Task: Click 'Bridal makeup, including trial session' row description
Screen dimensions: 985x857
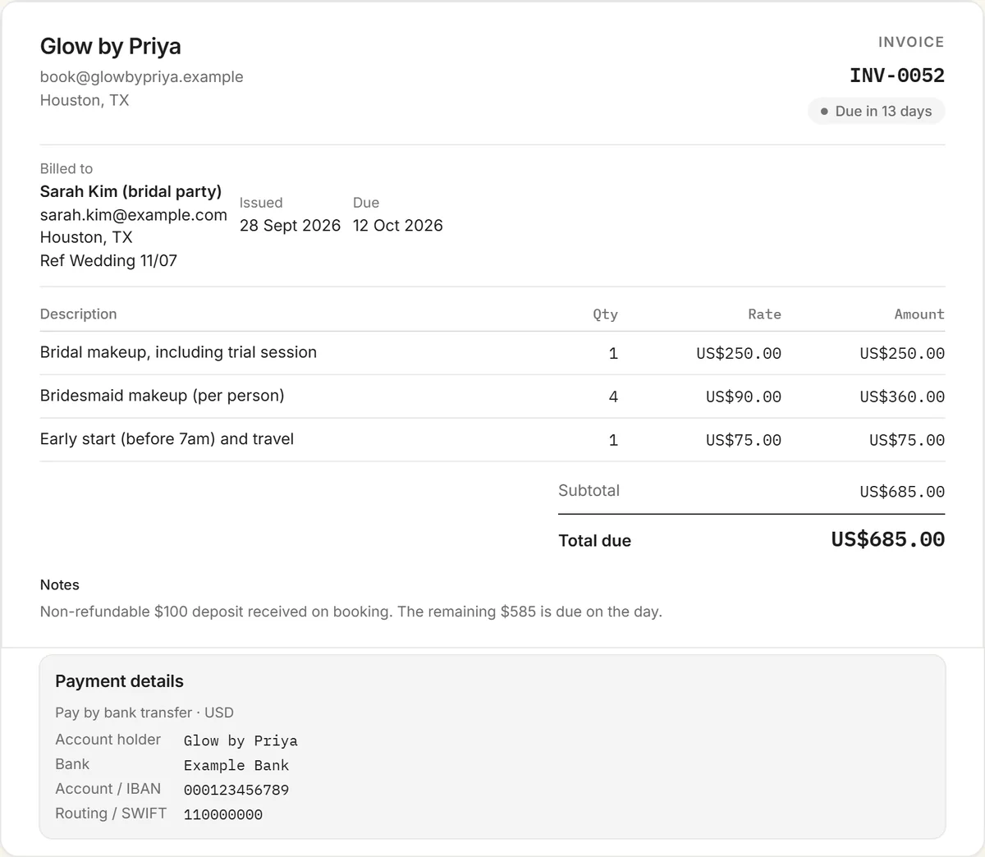Action: [x=178, y=352]
